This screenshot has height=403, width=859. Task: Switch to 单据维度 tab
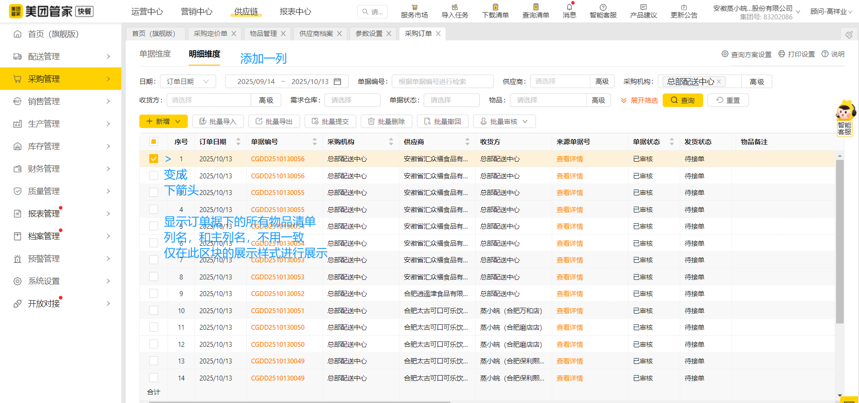click(x=155, y=54)
